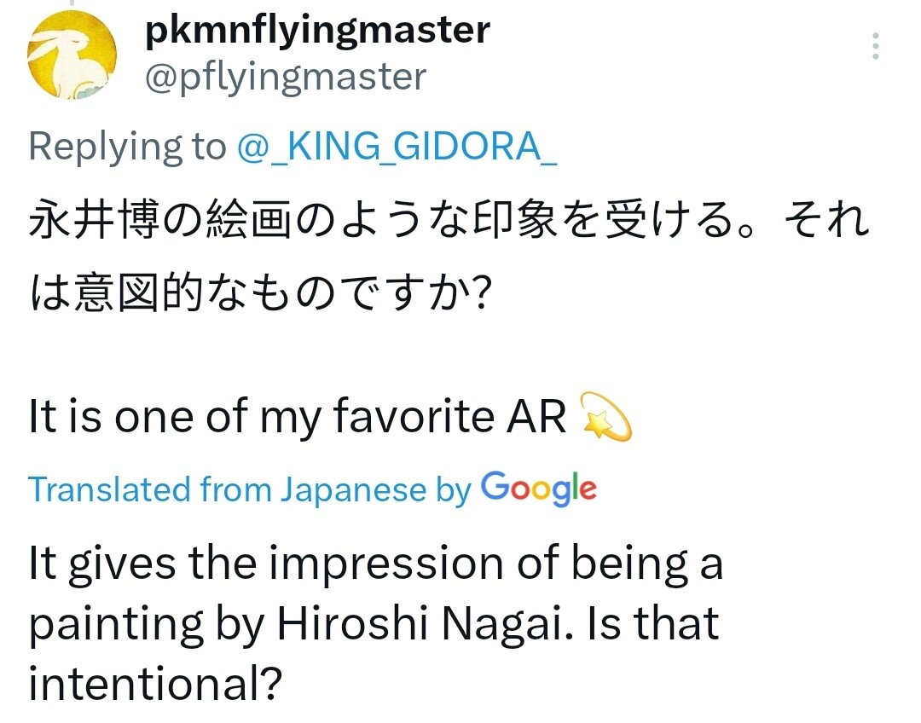
Task: Click the 'AR' text before the emoji
Action: (538, 417)
